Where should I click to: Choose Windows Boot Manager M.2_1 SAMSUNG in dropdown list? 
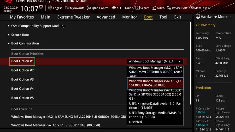[155, 72]
